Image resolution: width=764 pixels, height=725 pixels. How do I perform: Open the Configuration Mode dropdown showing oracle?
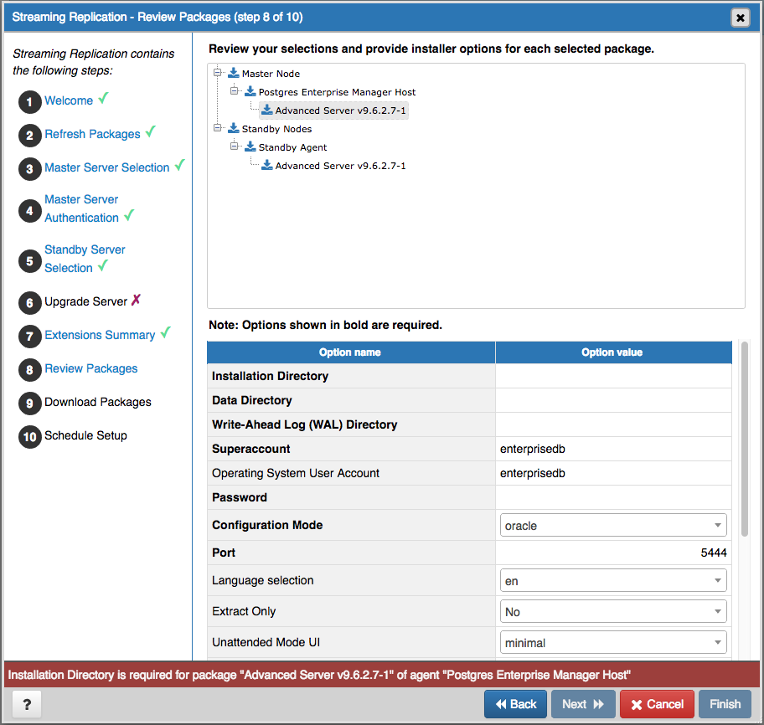click(613, 526)
